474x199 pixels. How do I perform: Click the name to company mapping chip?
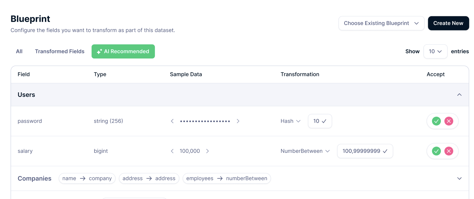(87, 178)
